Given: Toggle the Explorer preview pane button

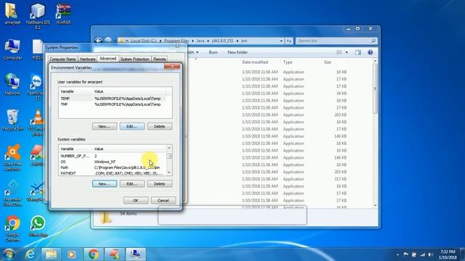Looking at the screenshot, I should pyautogui.click(x=358, y=52).
